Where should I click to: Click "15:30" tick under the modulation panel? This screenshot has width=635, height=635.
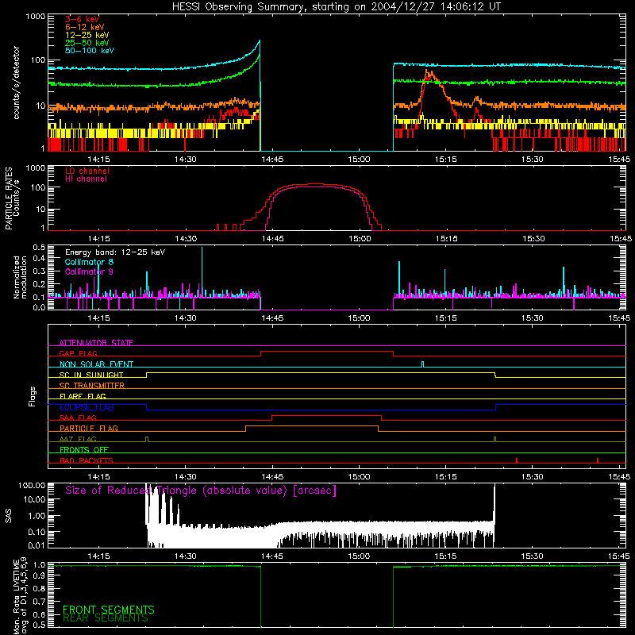pyautogui.click(x=532, y=318)
